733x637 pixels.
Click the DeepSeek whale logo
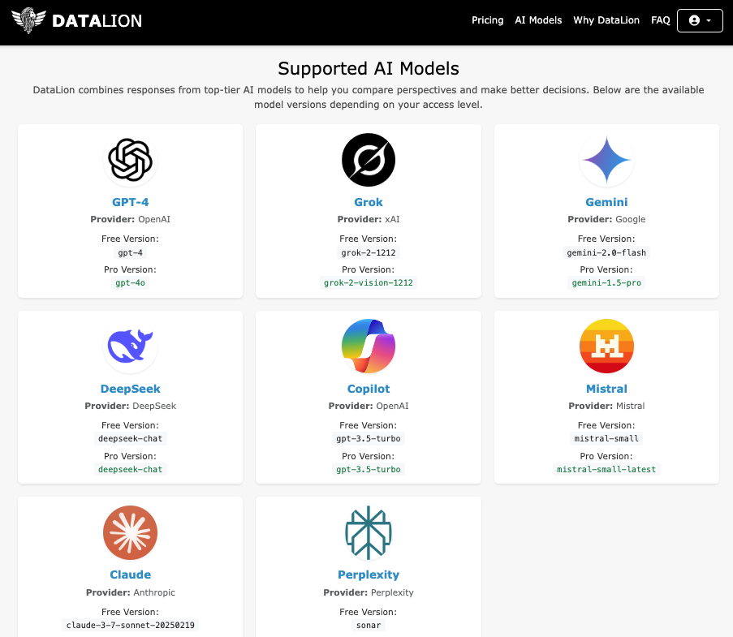(130, 346)
